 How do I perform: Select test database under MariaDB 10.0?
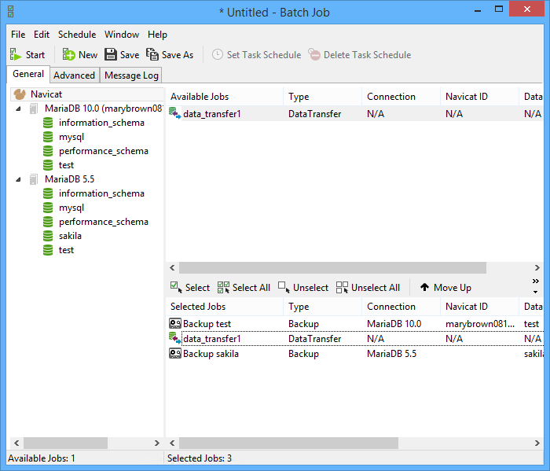[66, 165]
